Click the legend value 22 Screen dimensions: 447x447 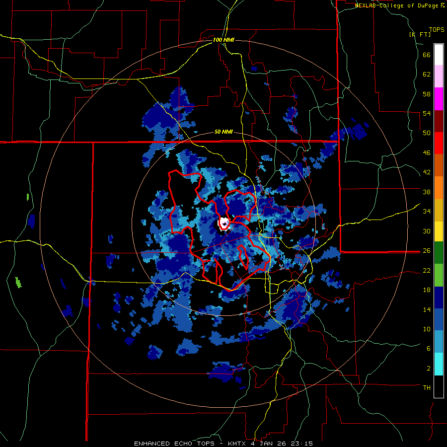pos(427,270)
